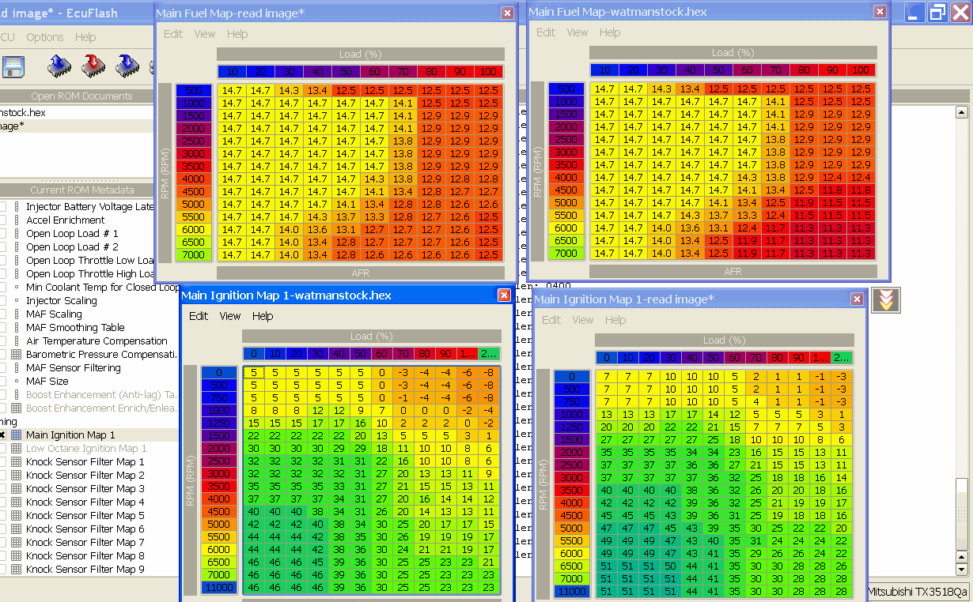Viewport: 973px width, 602px height.
Task: Open the Options menu in EcuFlash
Action: 44,37
